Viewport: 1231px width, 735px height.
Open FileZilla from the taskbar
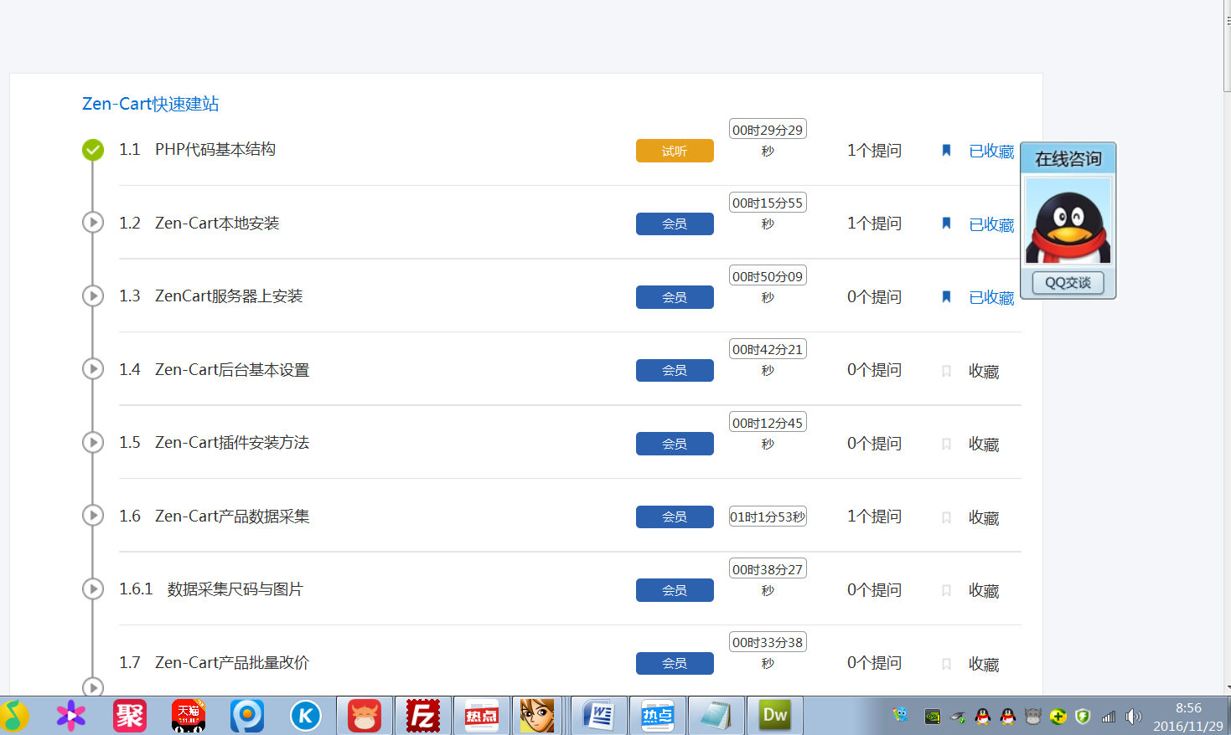coord(423,716)
